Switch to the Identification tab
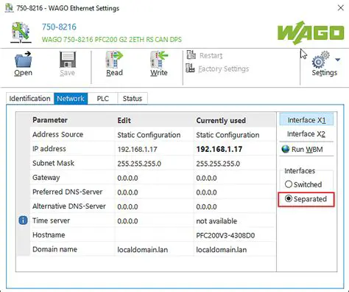The width and height of the screenshot is (349, 292). click(x=29, y=99)
